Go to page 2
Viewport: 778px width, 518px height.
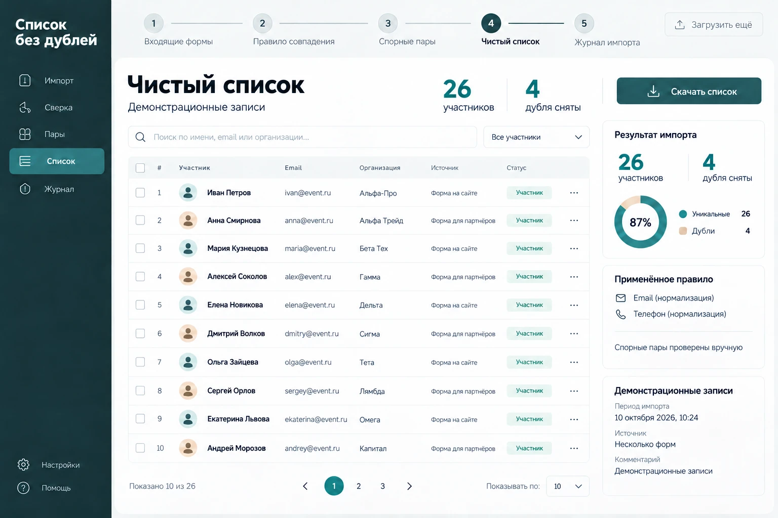(x=359, y=486)
